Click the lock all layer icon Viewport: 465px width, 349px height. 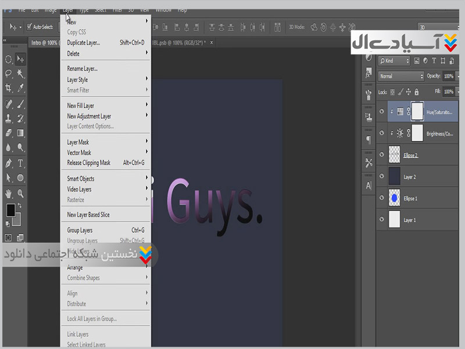point(417,92)
